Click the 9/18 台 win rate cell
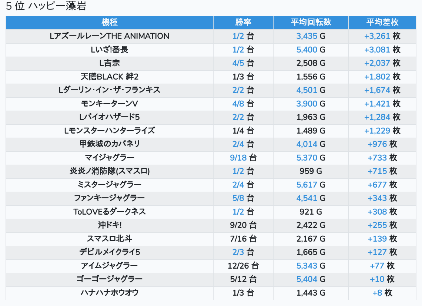422x306 pixels. (243, 158)
